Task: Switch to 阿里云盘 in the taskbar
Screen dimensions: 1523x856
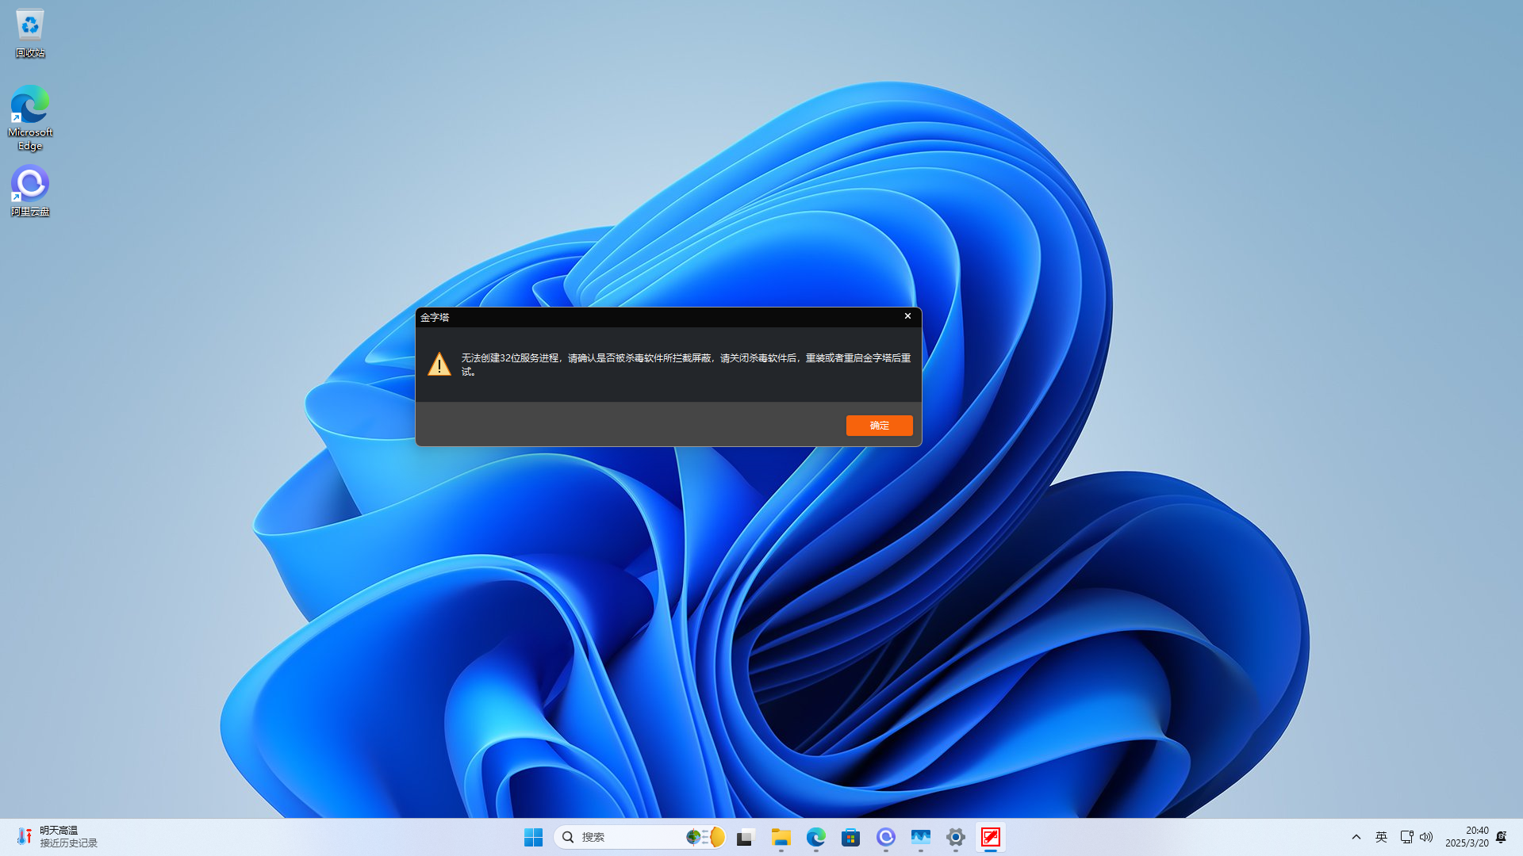Action: click(x=885, y=837)
